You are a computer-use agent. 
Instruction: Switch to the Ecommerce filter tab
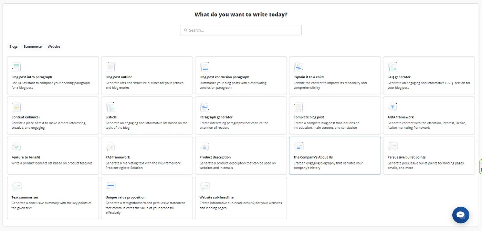point(33,47)
